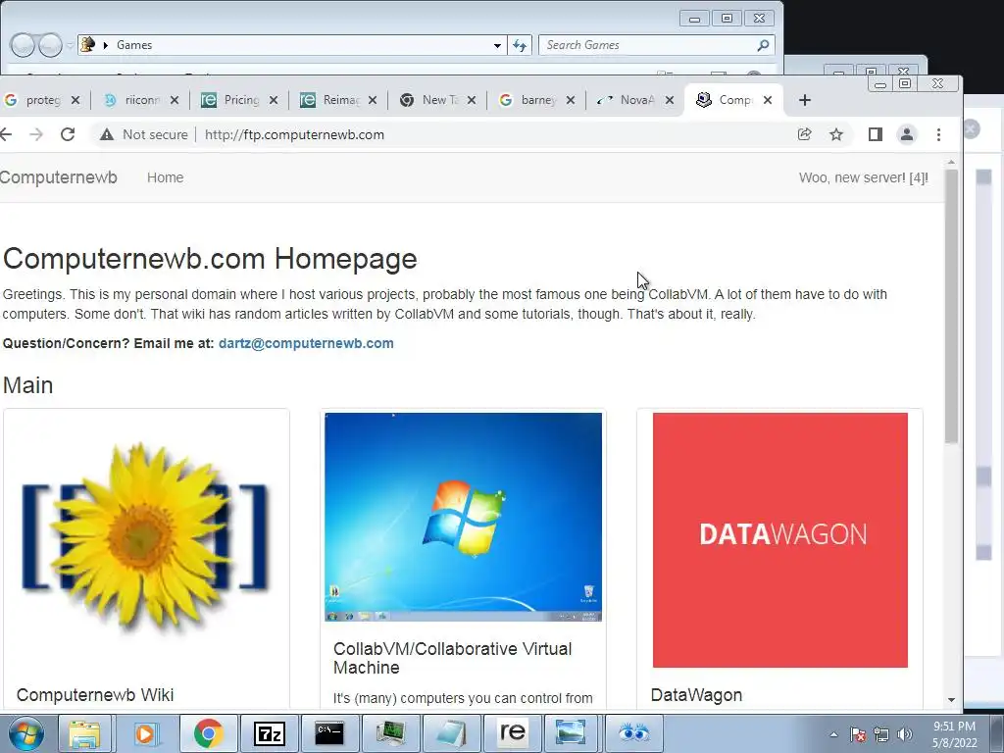Open the Games window address dropdown arrow
This screenshot has height=753, width=1004.
(497, 45)
